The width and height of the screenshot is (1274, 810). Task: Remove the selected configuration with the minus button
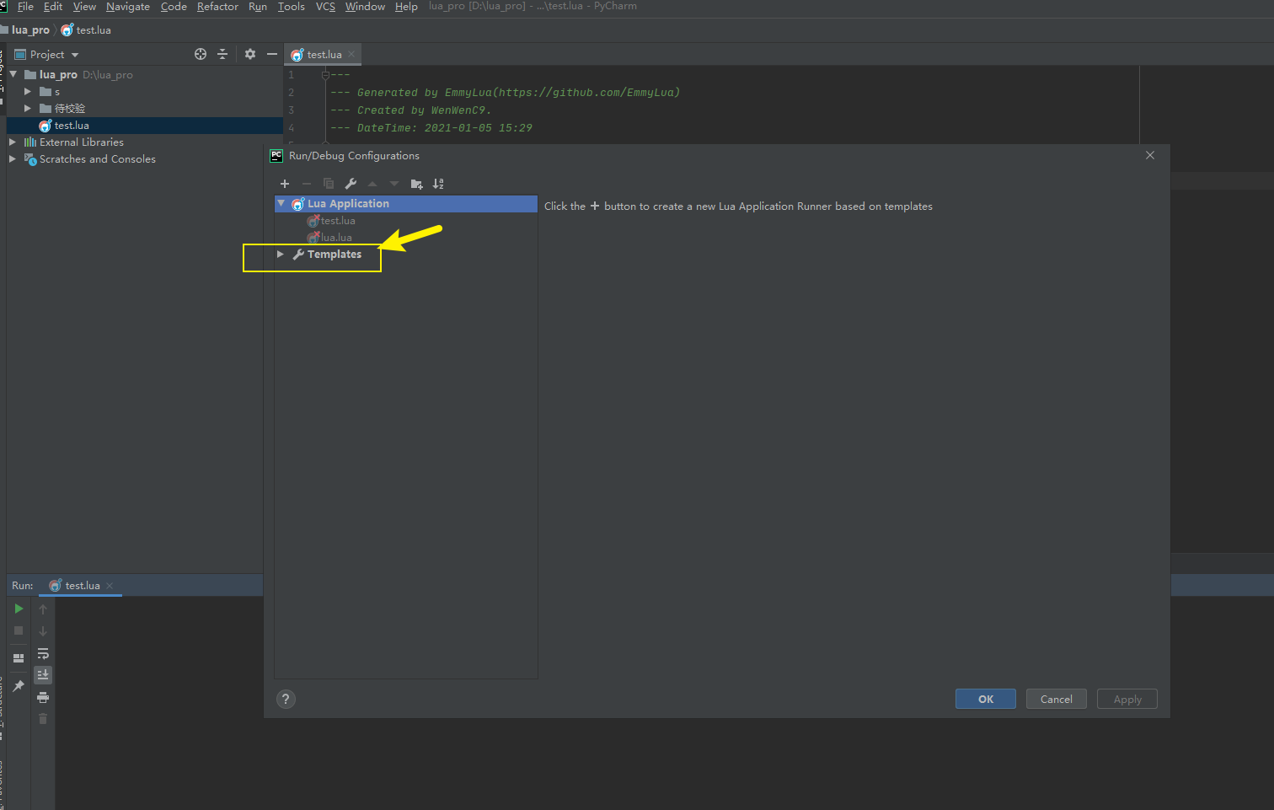pyautogui.click(x=307, y=184)
